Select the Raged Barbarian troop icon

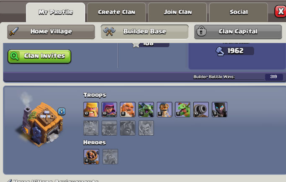pyautogui.click(x=91, y=109)
